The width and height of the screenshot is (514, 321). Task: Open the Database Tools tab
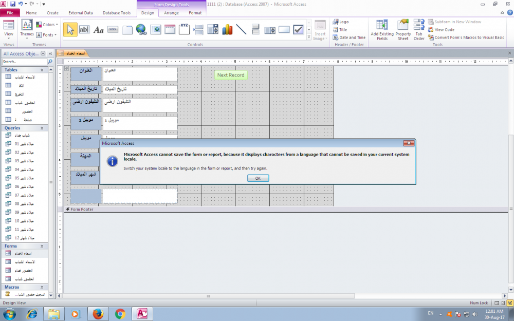coord(117,13)
